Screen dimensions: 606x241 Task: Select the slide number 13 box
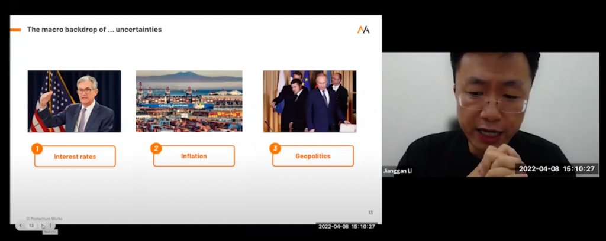coord(31,226)
